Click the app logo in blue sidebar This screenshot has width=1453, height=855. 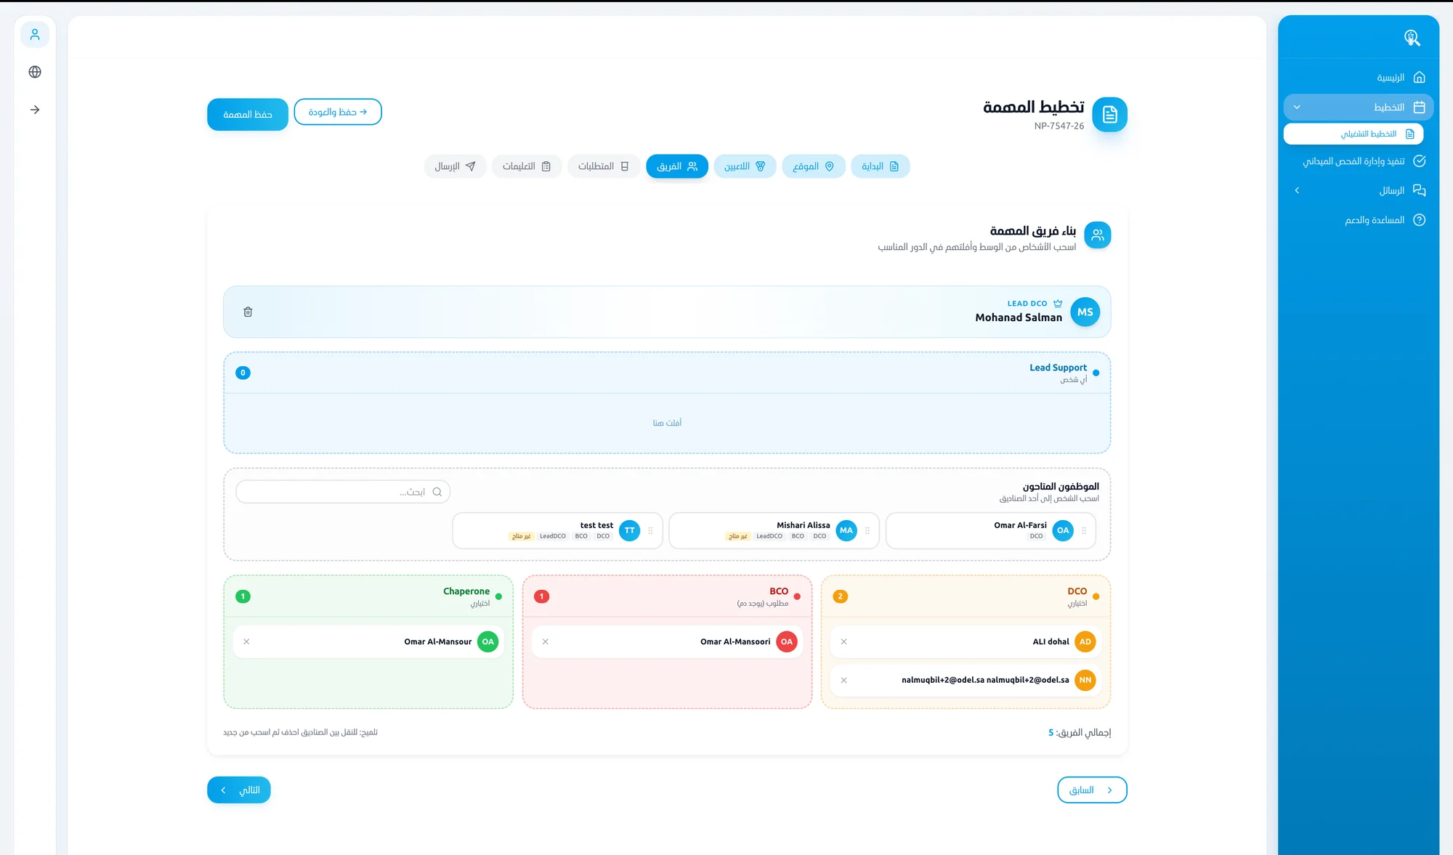1412,38
